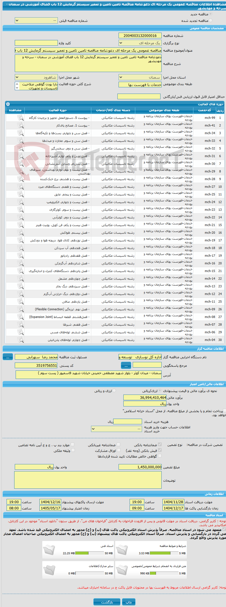View details icon for row mch-33
The height and width of the screenshot is (607, 226).
tap(20, 141)
